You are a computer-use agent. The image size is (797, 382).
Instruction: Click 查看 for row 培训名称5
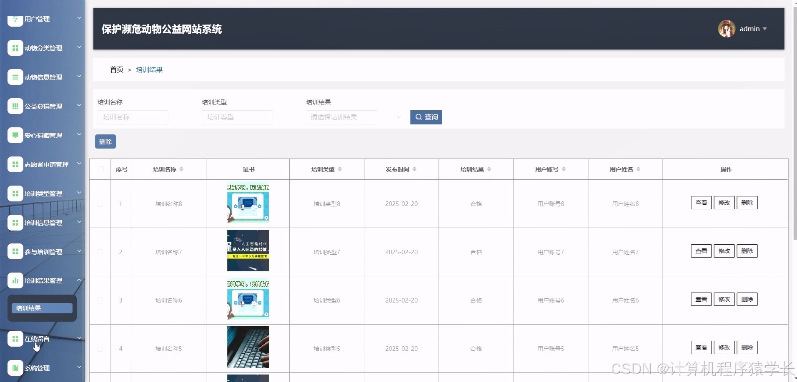(x=701, y=347)
